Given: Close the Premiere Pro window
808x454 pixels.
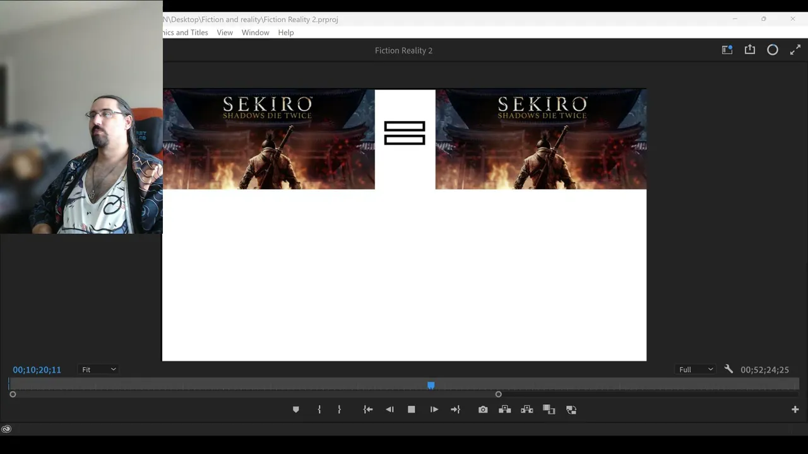Looking at the screenshot, I should click(x=793, y=19).
